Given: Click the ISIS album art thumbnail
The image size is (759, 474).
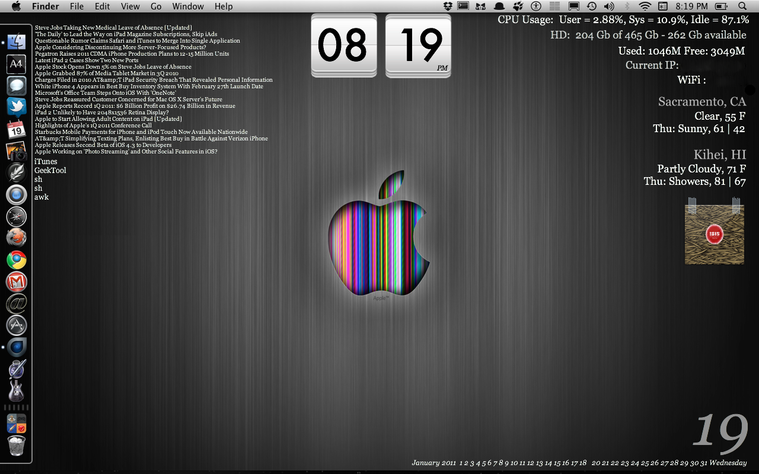Looking at the screenshot, I should (x=714, y=234).
